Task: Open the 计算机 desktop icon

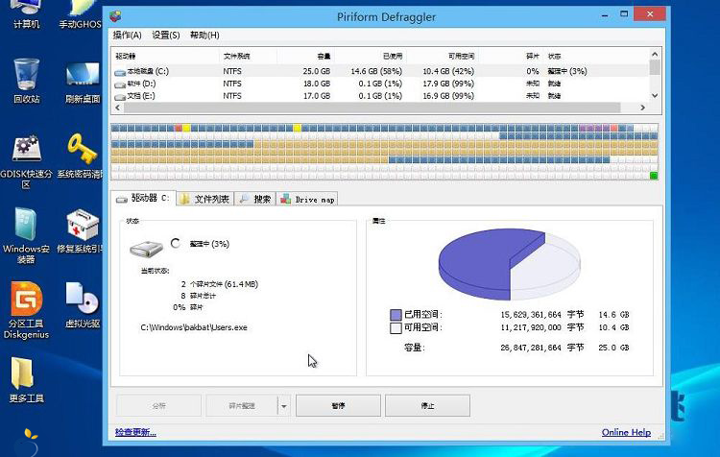Action: pos(26,15)
